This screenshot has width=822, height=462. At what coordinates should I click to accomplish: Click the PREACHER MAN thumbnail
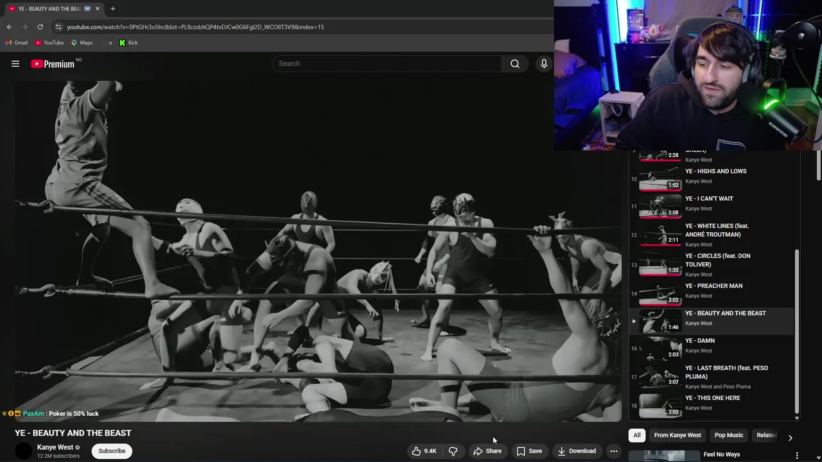(660, 293)
